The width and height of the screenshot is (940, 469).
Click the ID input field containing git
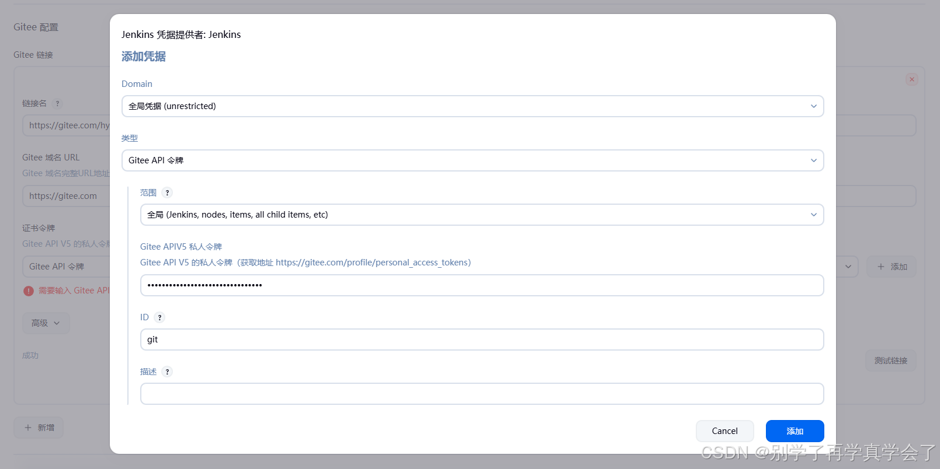[482, 339]
